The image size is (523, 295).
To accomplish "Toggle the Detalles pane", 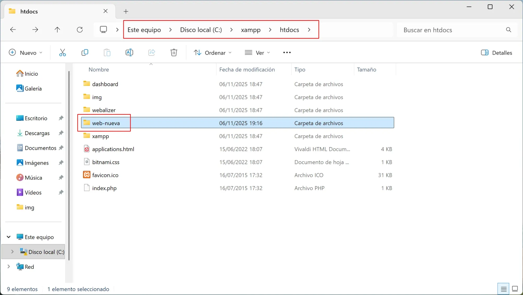I will pos(496,53).
